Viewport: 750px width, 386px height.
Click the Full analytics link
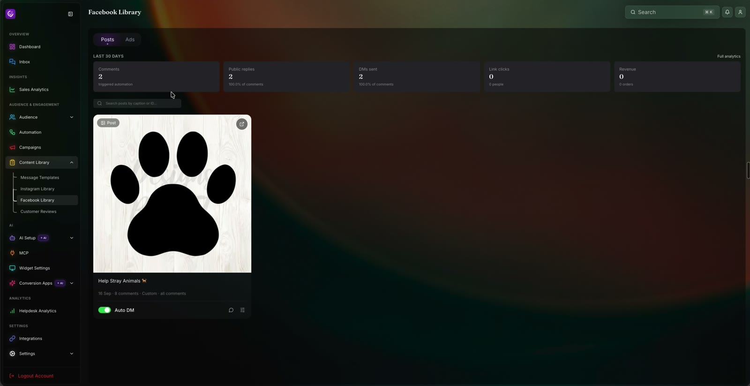coord(728,56)
